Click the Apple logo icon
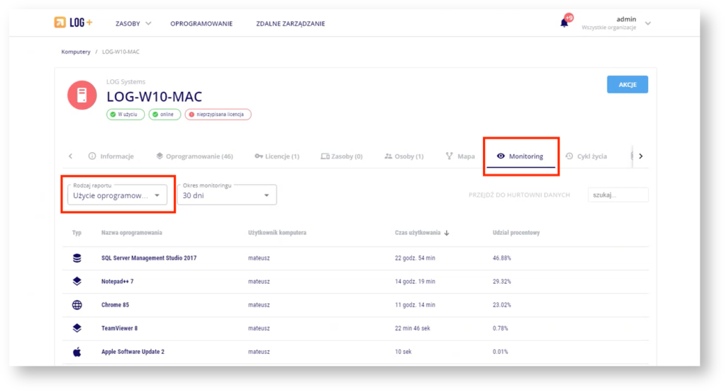 77,352
